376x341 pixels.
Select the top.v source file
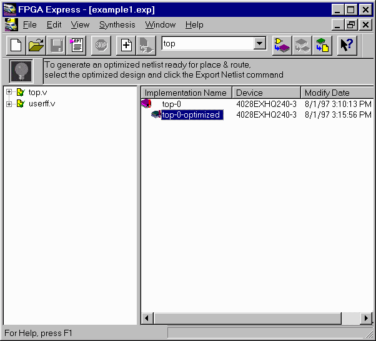(37, 92)
